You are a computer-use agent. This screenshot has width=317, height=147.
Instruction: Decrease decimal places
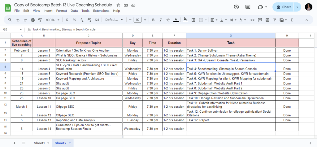pyautogui.click(x=82, y=20)
